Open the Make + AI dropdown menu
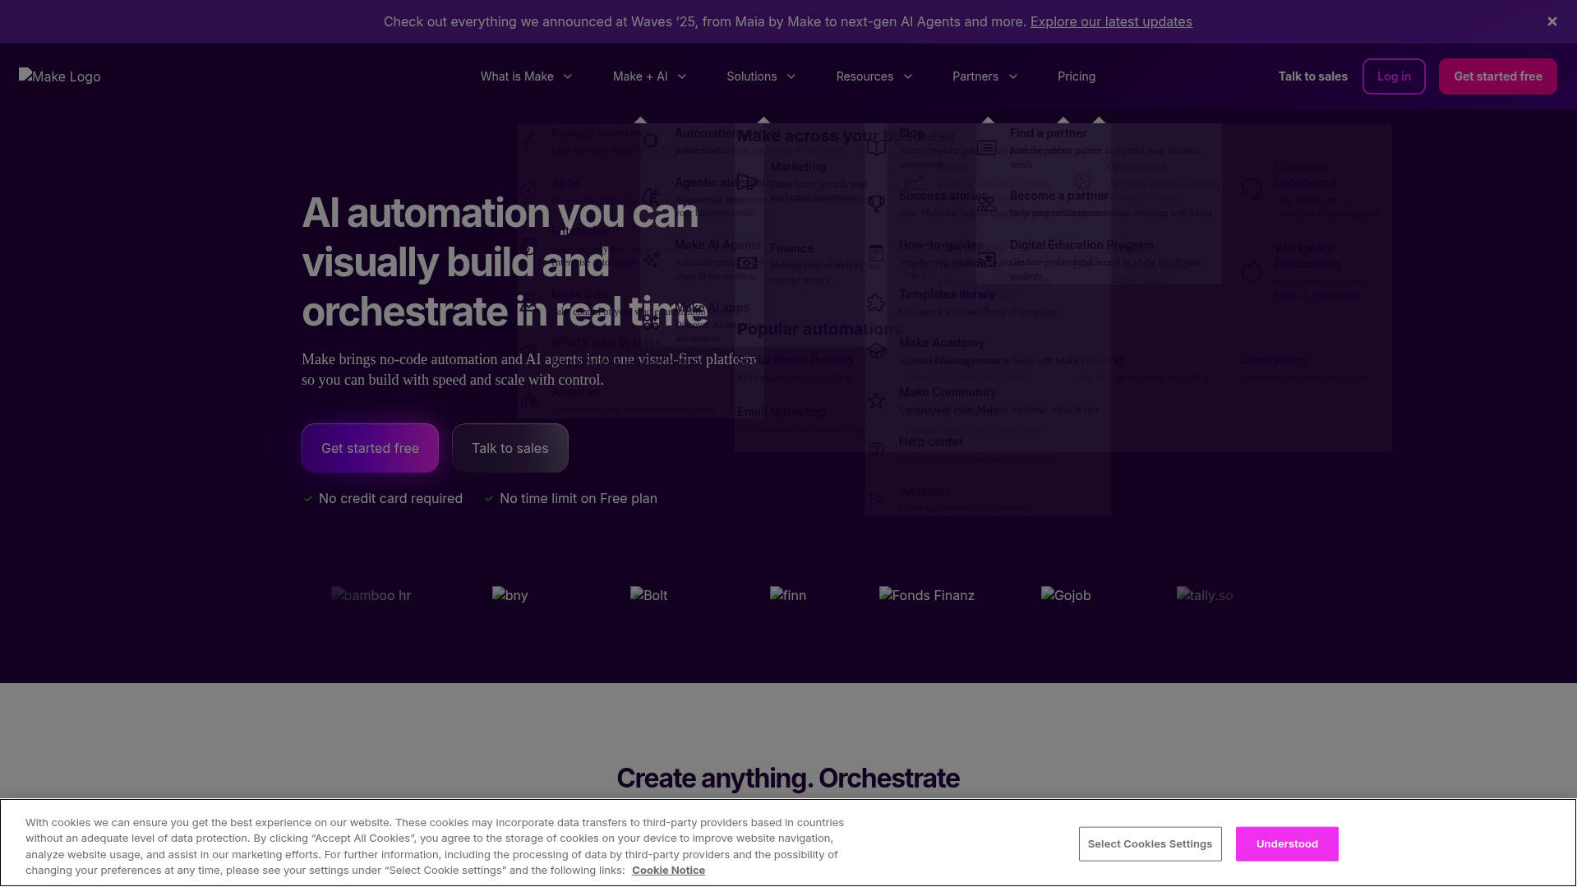The width and height of the screenshot is (1577, 887). point(649,76)
